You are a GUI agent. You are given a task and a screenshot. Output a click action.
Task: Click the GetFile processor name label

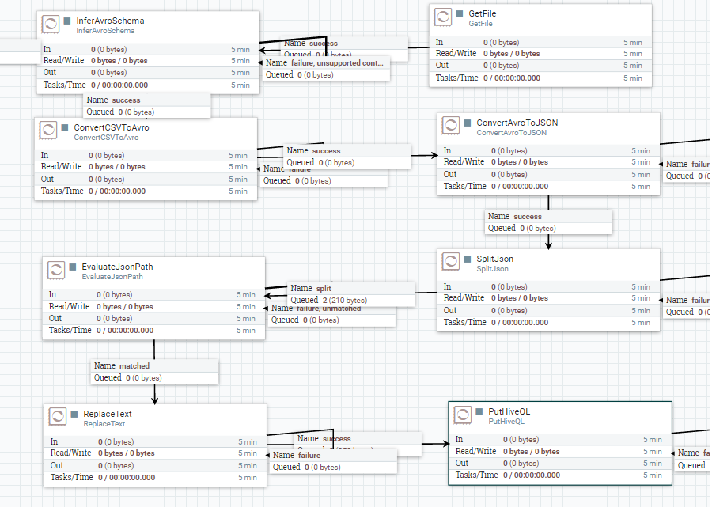(481, 13)
